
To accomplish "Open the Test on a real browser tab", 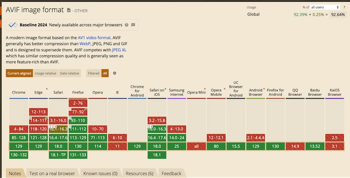I will (x=52, y=174).
